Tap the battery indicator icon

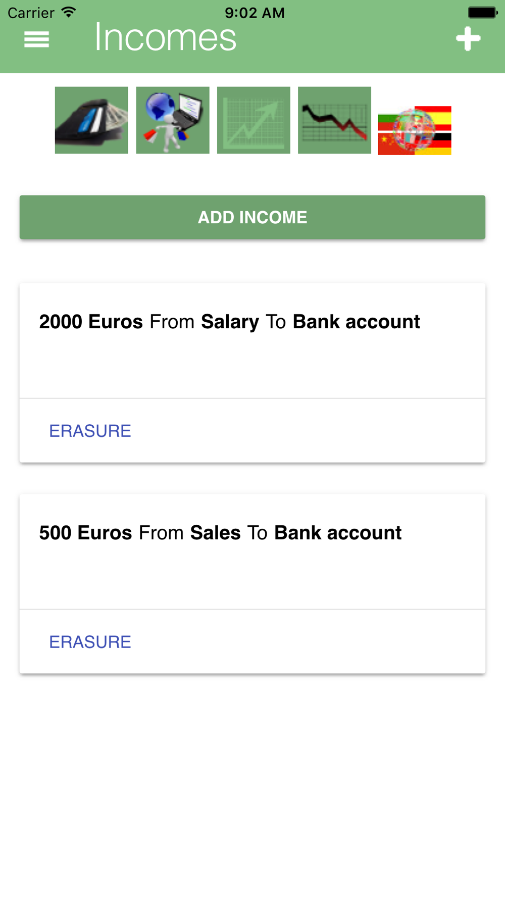(482, 12)
